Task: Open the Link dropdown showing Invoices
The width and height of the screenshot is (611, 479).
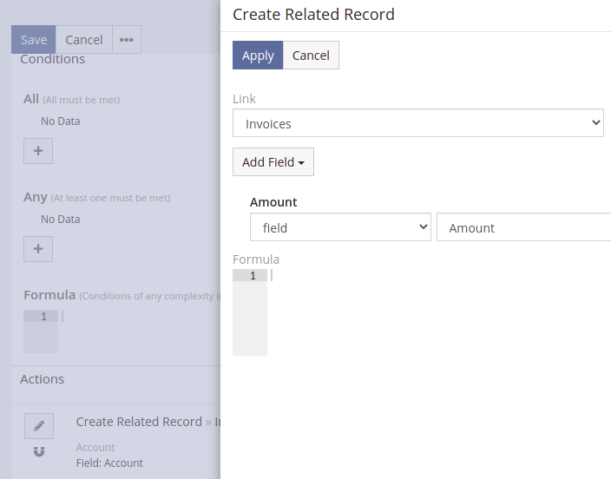Action: (417, 123)
